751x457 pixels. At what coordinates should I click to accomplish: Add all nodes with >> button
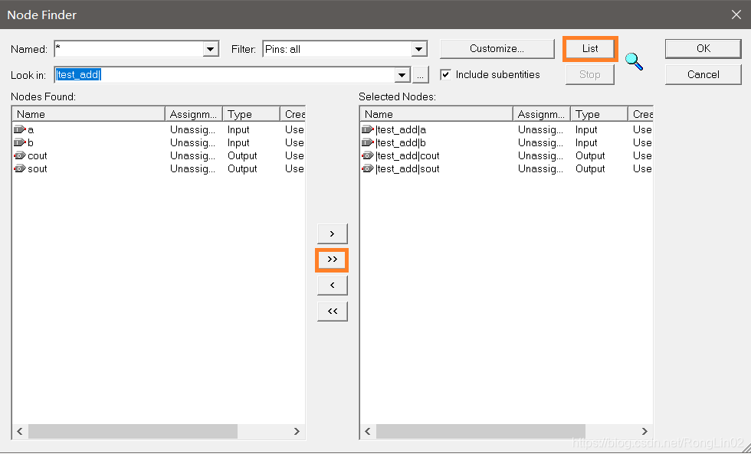pos(332,260)
